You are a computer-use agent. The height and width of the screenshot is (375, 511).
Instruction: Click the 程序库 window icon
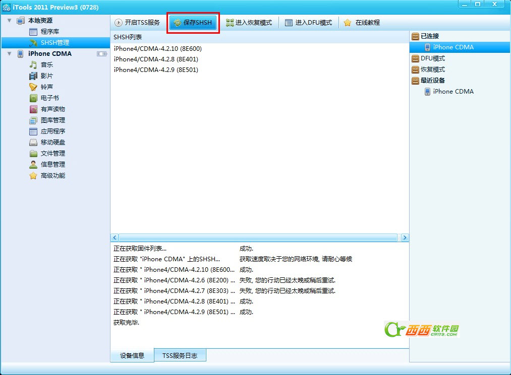[x=33, y=32]
